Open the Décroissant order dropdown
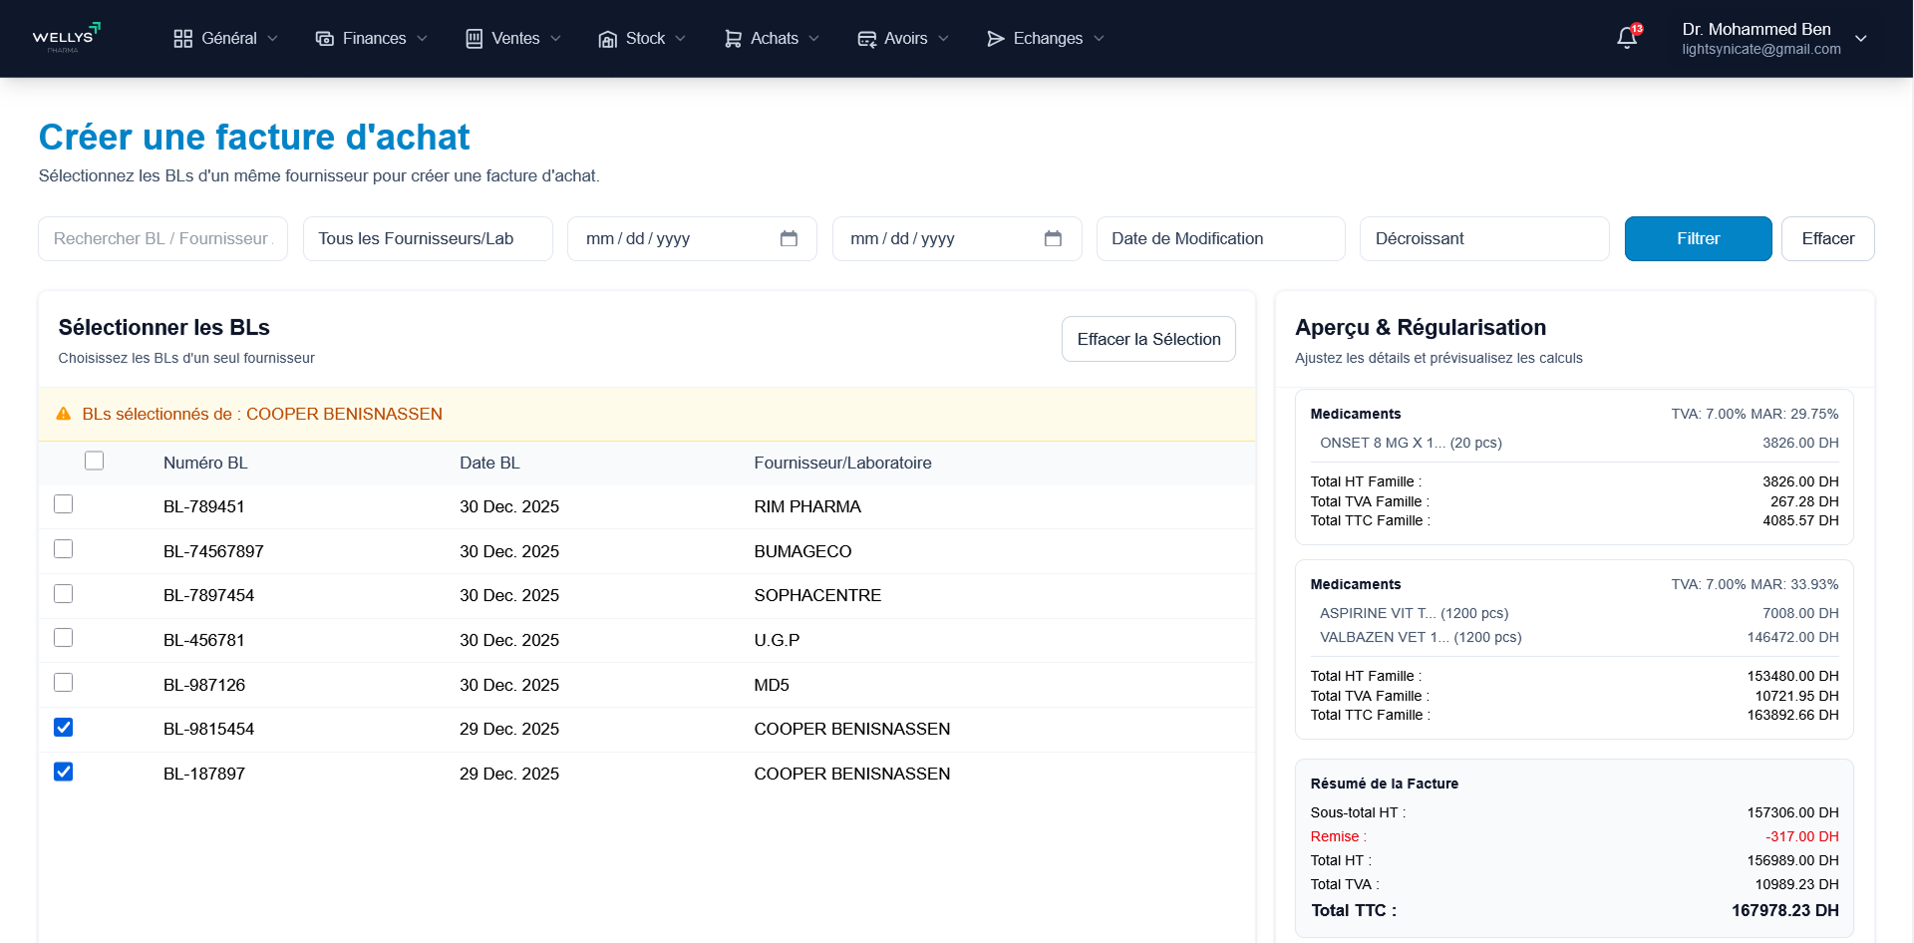This screenshot has height=943, width=1914. [x=1483, y=238]
